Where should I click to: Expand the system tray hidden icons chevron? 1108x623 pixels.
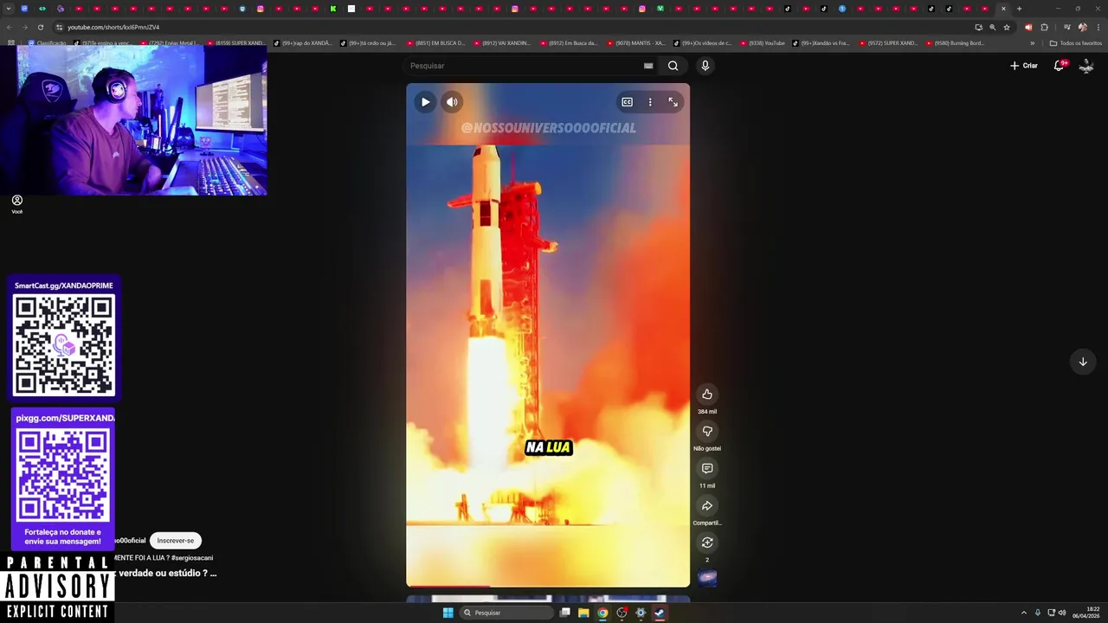coord(1023,613)
